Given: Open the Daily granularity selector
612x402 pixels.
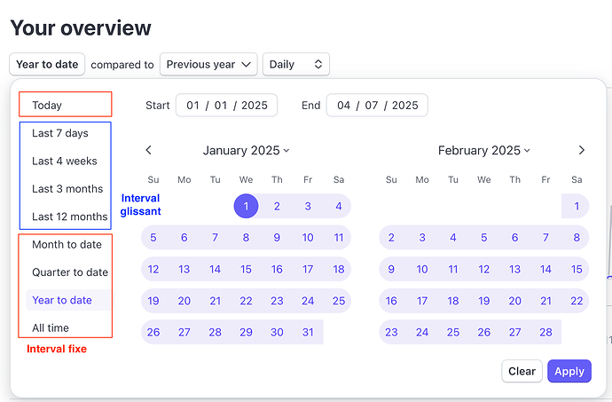Looking at the screenshot, I should coord(295,64).
